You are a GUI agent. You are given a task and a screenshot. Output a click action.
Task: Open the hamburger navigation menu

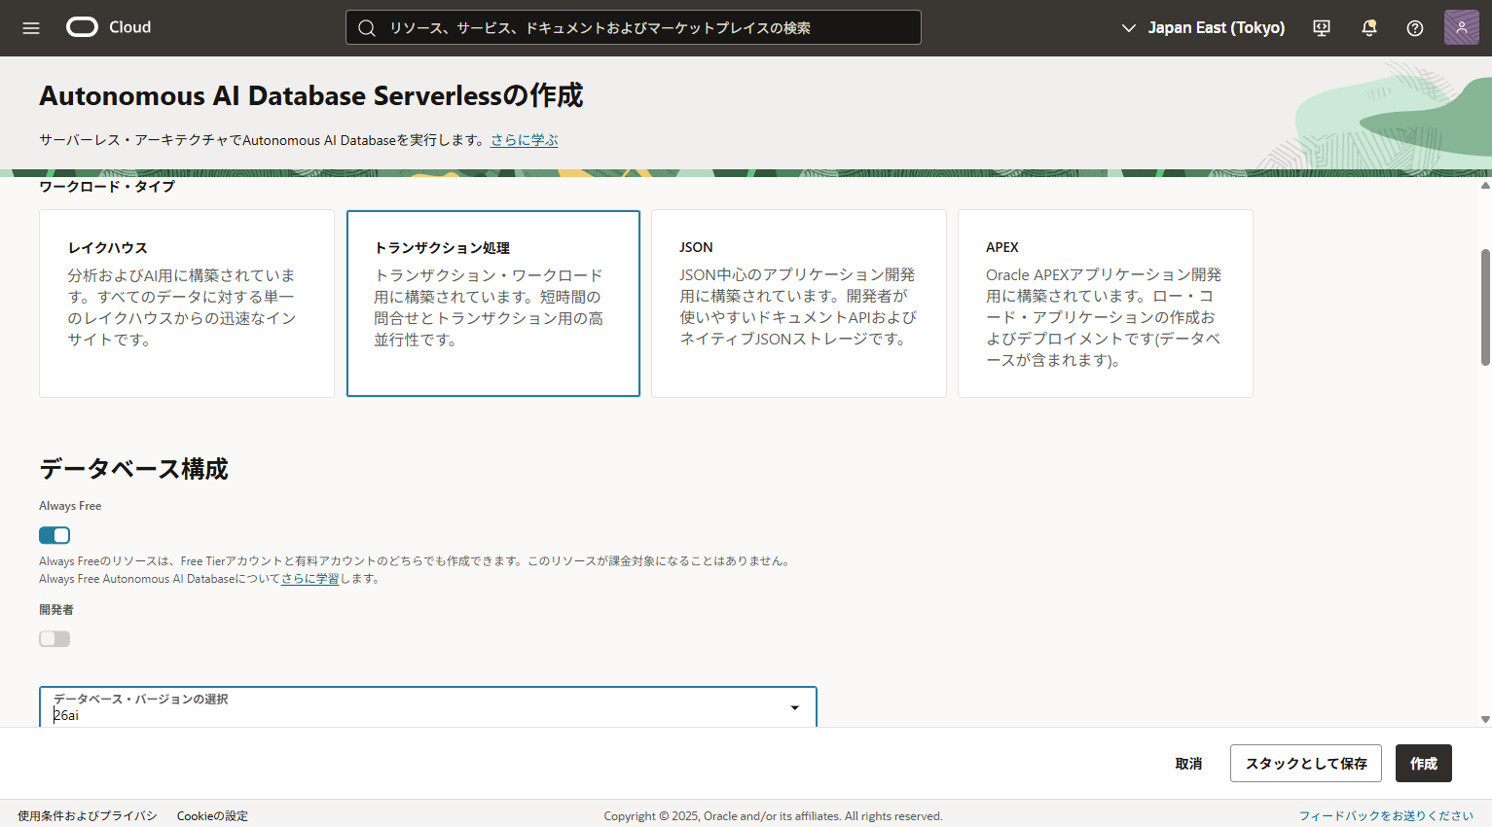pyautogui.click(x=31, y=28)
